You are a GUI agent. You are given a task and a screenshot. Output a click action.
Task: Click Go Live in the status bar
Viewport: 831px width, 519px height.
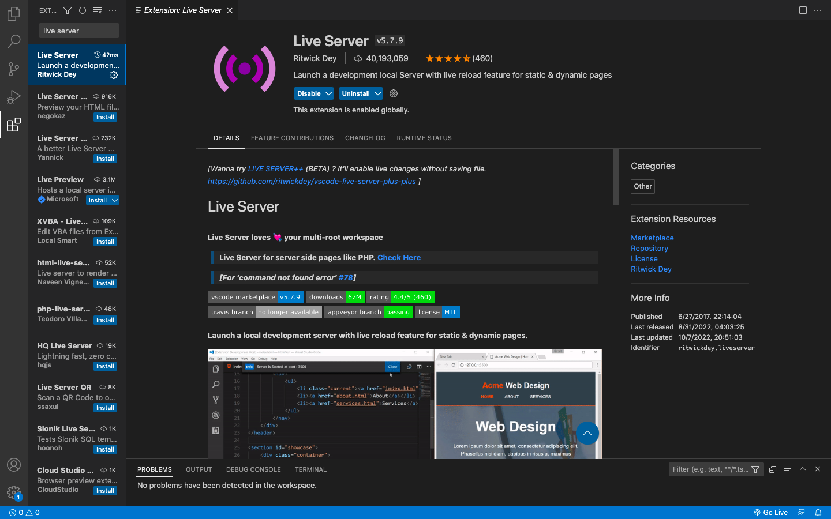coord(770,512)
